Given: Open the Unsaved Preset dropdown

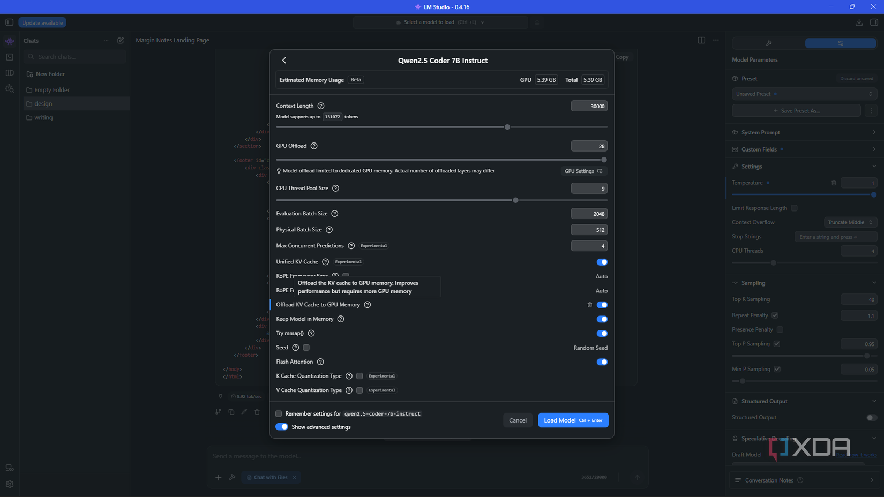Looking at the screenshot, I should coord(804,94).
